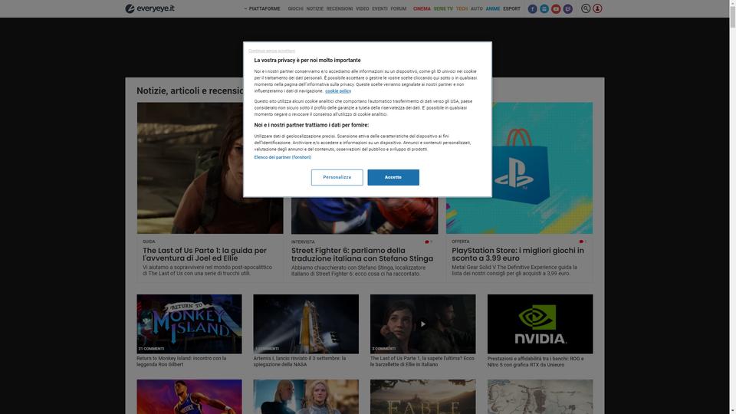Click the search magnifier icon
736x414 pixels.
(x=585, y=8)
